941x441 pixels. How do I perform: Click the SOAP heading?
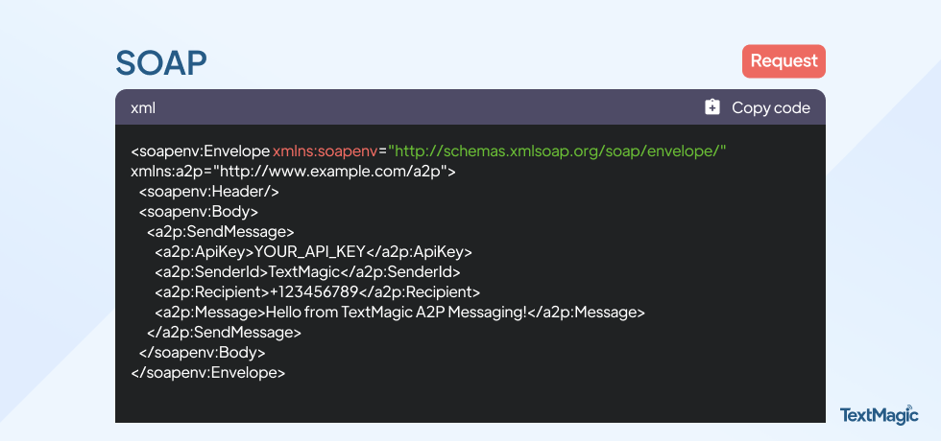coord(161,62)
